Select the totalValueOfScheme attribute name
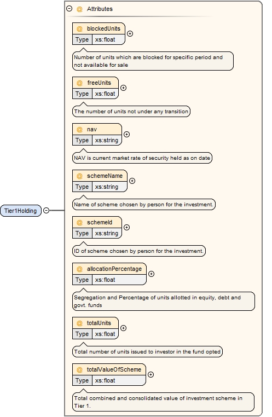 [114, 369]
